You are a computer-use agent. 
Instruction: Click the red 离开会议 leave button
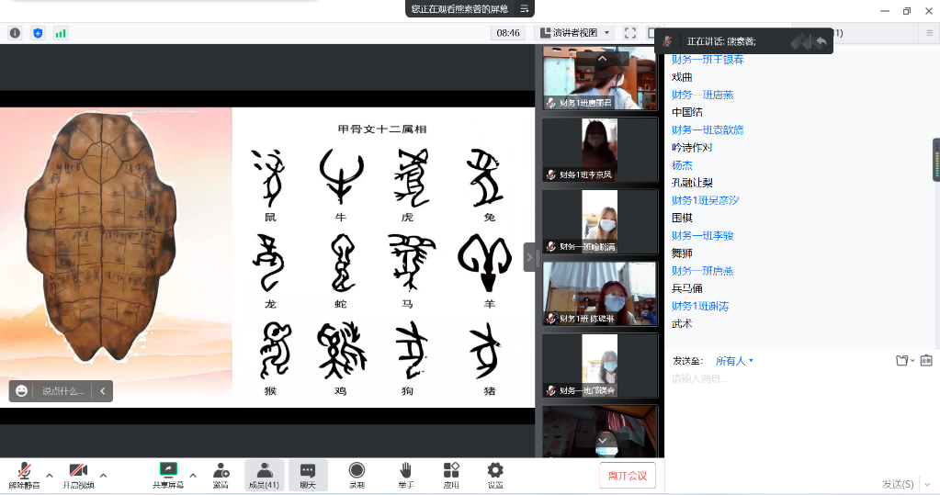pyautogui.click(x=629, y=476)
